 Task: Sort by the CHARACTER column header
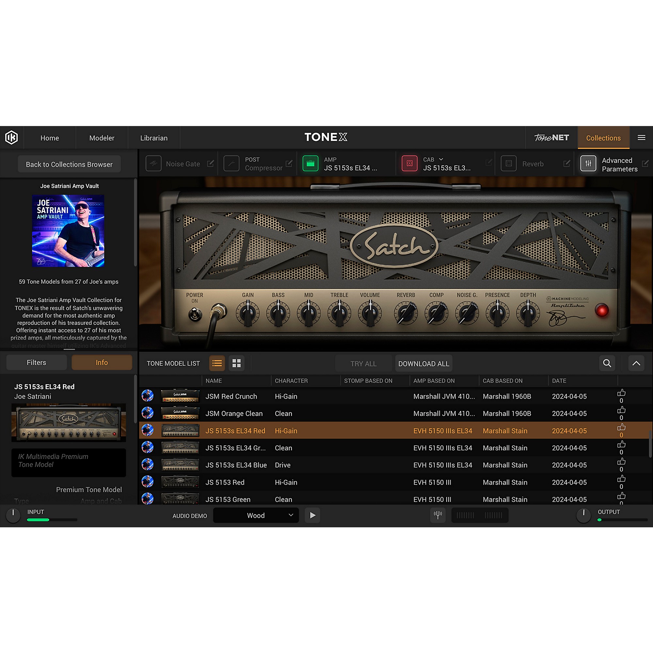click(x=291, y=381)
